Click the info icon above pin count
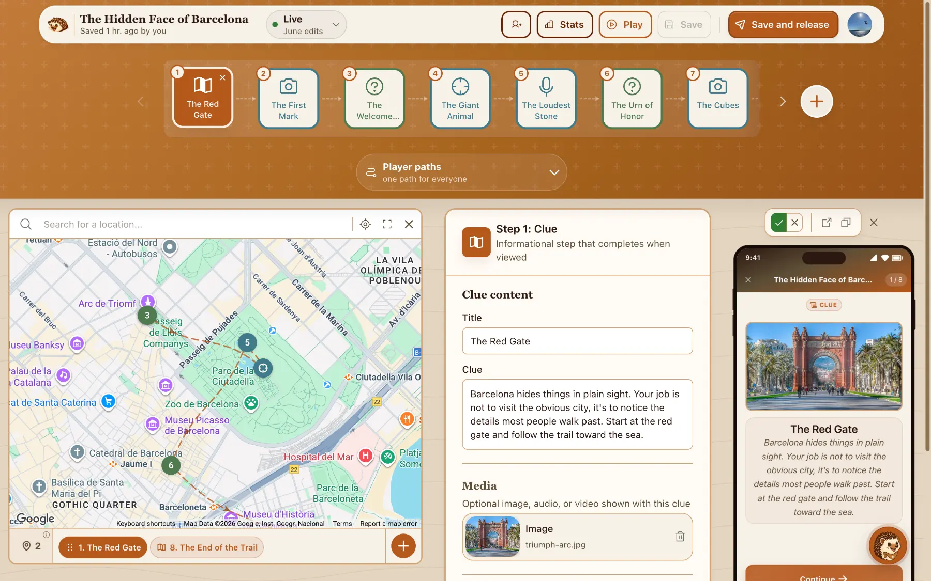This screenshot has width=931, height=581. [x=46, y=535]
